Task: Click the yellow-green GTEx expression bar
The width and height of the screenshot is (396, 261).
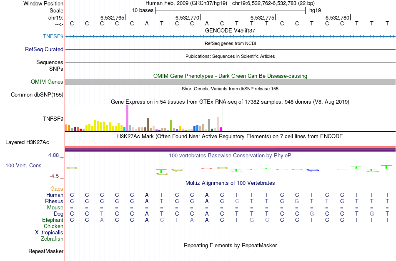Action: coord(171,125)
